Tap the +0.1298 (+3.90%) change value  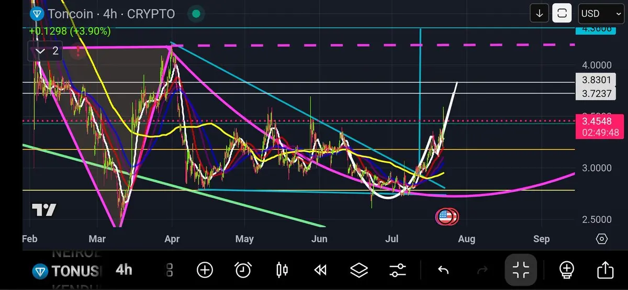click(70, 31)
